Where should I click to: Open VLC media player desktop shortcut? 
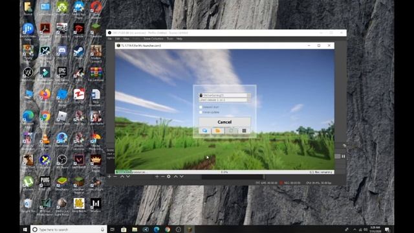(45, 140)
